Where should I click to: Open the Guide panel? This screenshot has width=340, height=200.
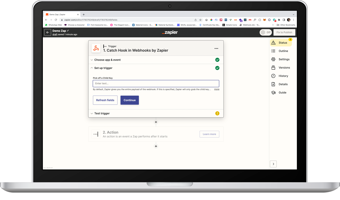[282, 92]
